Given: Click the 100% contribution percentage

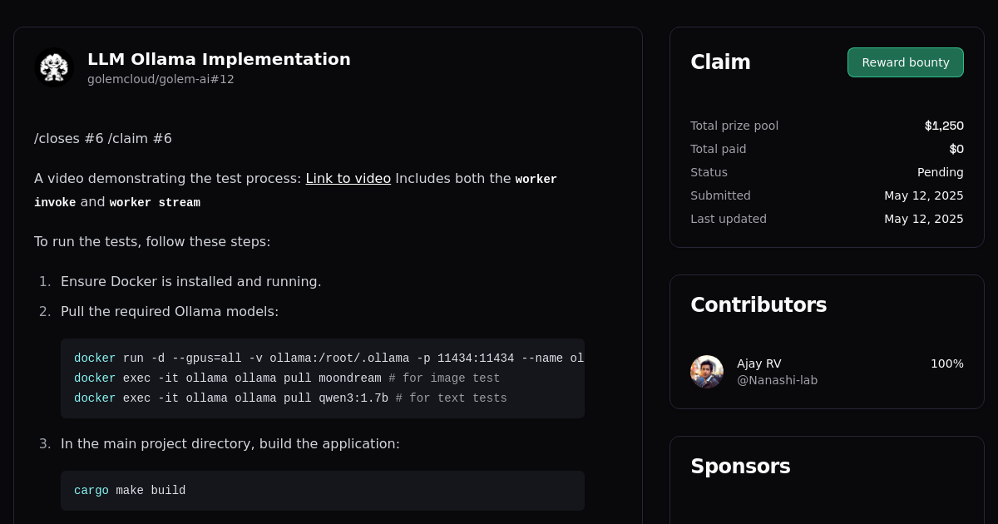Looking at the screenshot, I should pyautogui.click(x=947, y=363).
